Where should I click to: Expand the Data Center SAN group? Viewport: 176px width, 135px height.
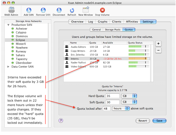point(8,67)
